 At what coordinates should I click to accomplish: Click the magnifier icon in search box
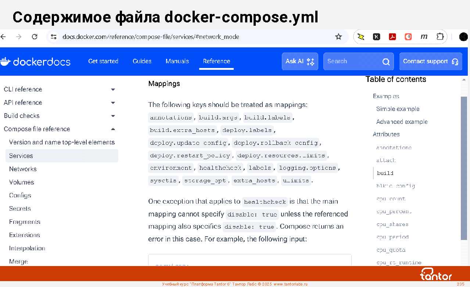click(386, 62)
